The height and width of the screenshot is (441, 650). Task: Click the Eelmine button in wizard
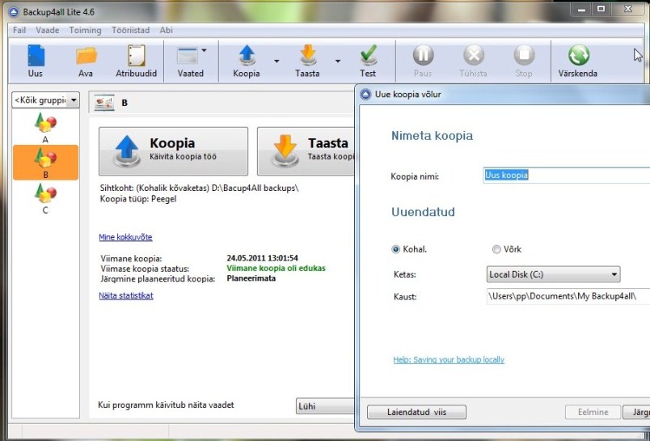click(x=593, y=412)
